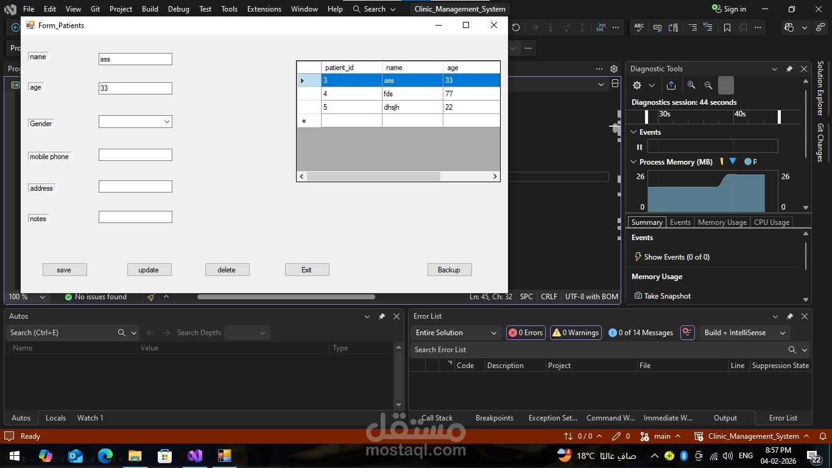Click the patient grid horizontal scrollbar thumb
The image size is (832, 468).
(x=373, y=177)
